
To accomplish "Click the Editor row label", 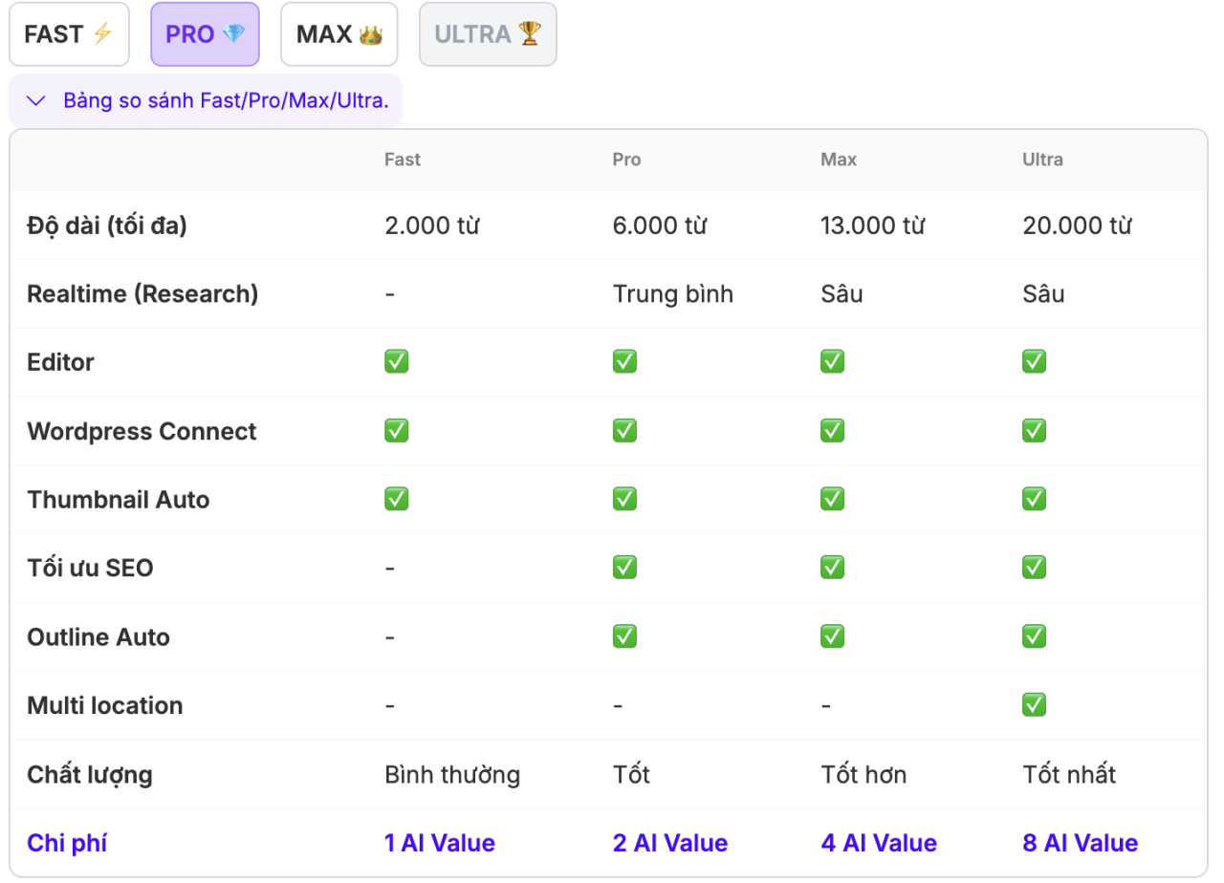I will click(60, 363).
